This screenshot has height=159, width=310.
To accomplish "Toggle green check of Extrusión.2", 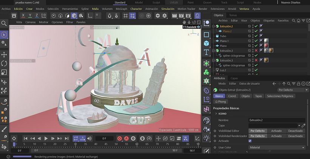I will click(256, 26).
